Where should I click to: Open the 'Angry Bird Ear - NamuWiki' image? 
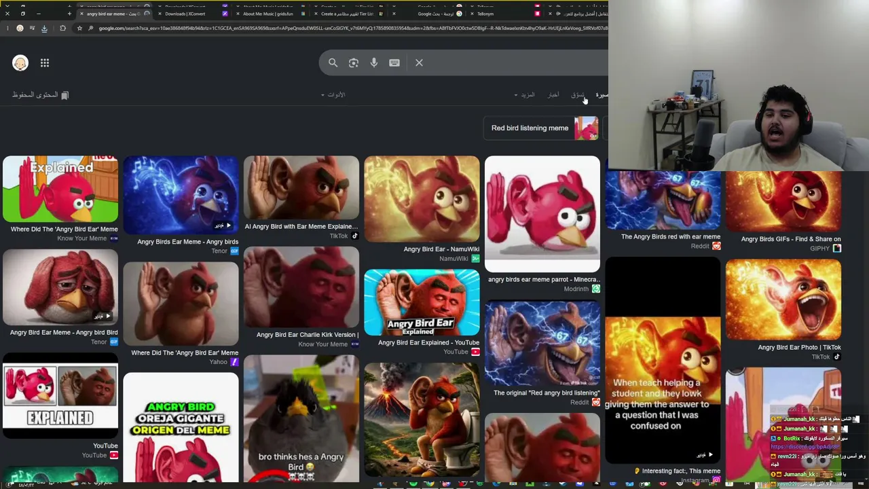pos(422,199)
